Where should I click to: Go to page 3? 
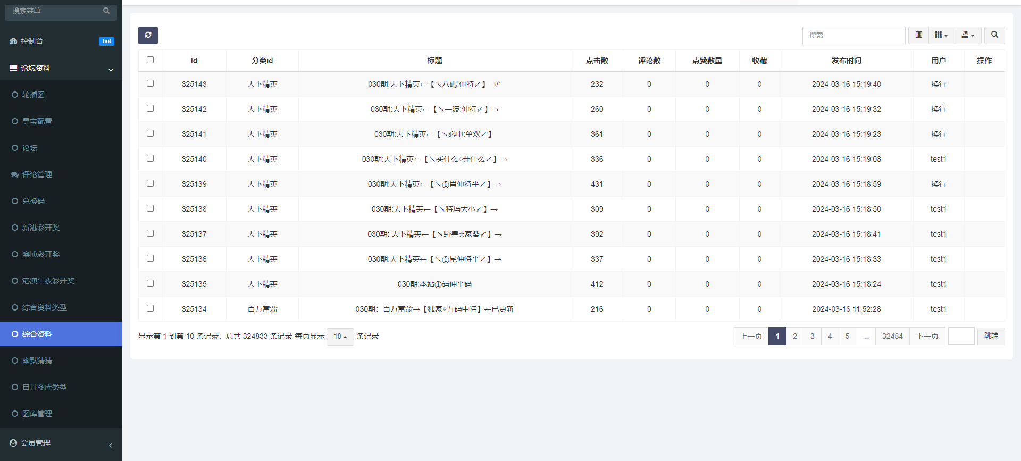[x=813, y=336]
